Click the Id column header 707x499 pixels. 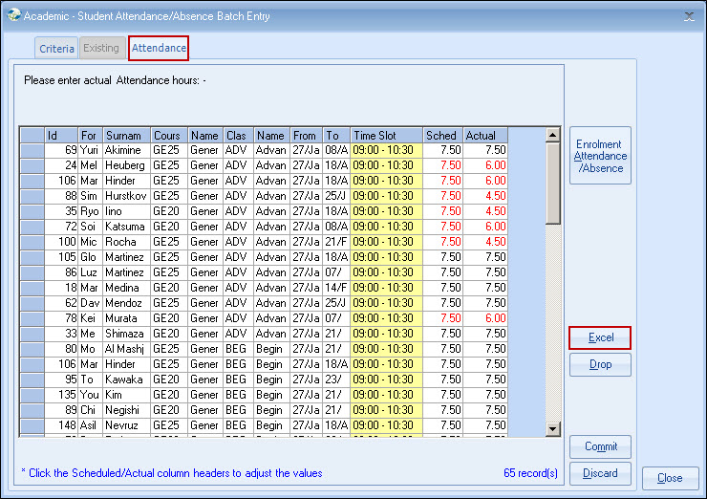[61, 136]
